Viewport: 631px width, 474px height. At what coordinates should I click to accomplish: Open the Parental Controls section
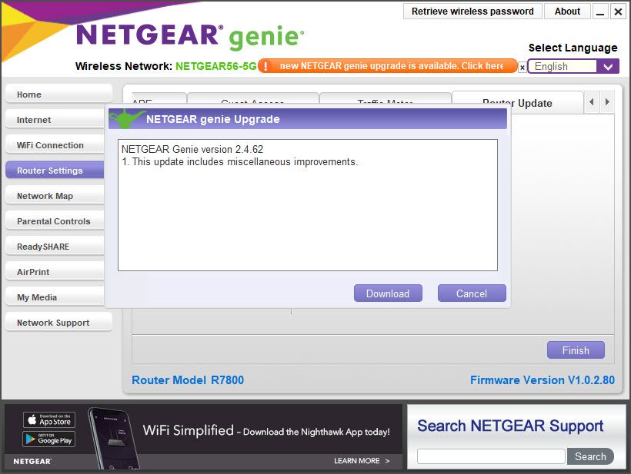click(x=54, y=221)
